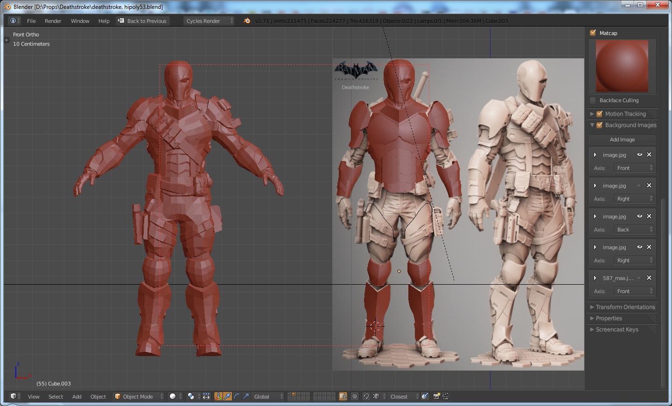Open the Window menu

coord(80,21)
